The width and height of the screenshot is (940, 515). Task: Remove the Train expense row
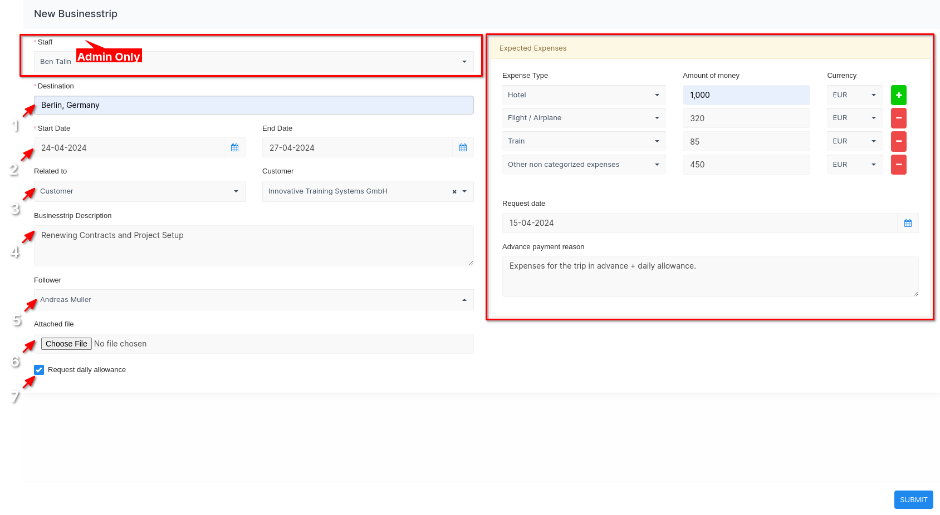click(898, 141)
